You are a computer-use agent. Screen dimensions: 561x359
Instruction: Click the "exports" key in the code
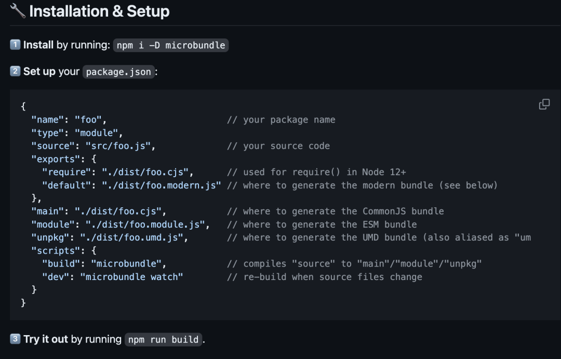55,159
